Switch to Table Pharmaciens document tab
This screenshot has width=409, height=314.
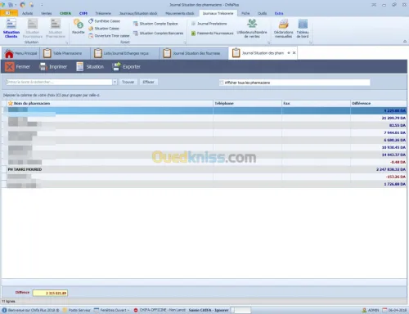click(65, 53)
